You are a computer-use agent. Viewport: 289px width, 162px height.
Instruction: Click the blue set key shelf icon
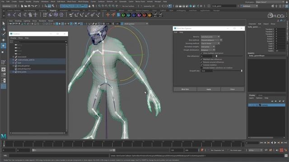point(134,15)
